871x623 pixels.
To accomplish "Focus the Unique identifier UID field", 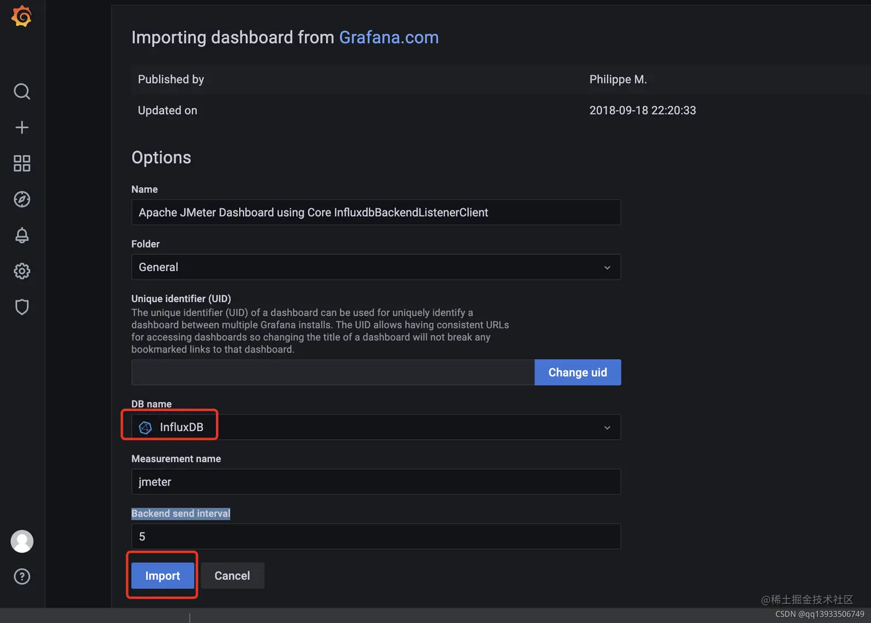I will pos(333,372).
